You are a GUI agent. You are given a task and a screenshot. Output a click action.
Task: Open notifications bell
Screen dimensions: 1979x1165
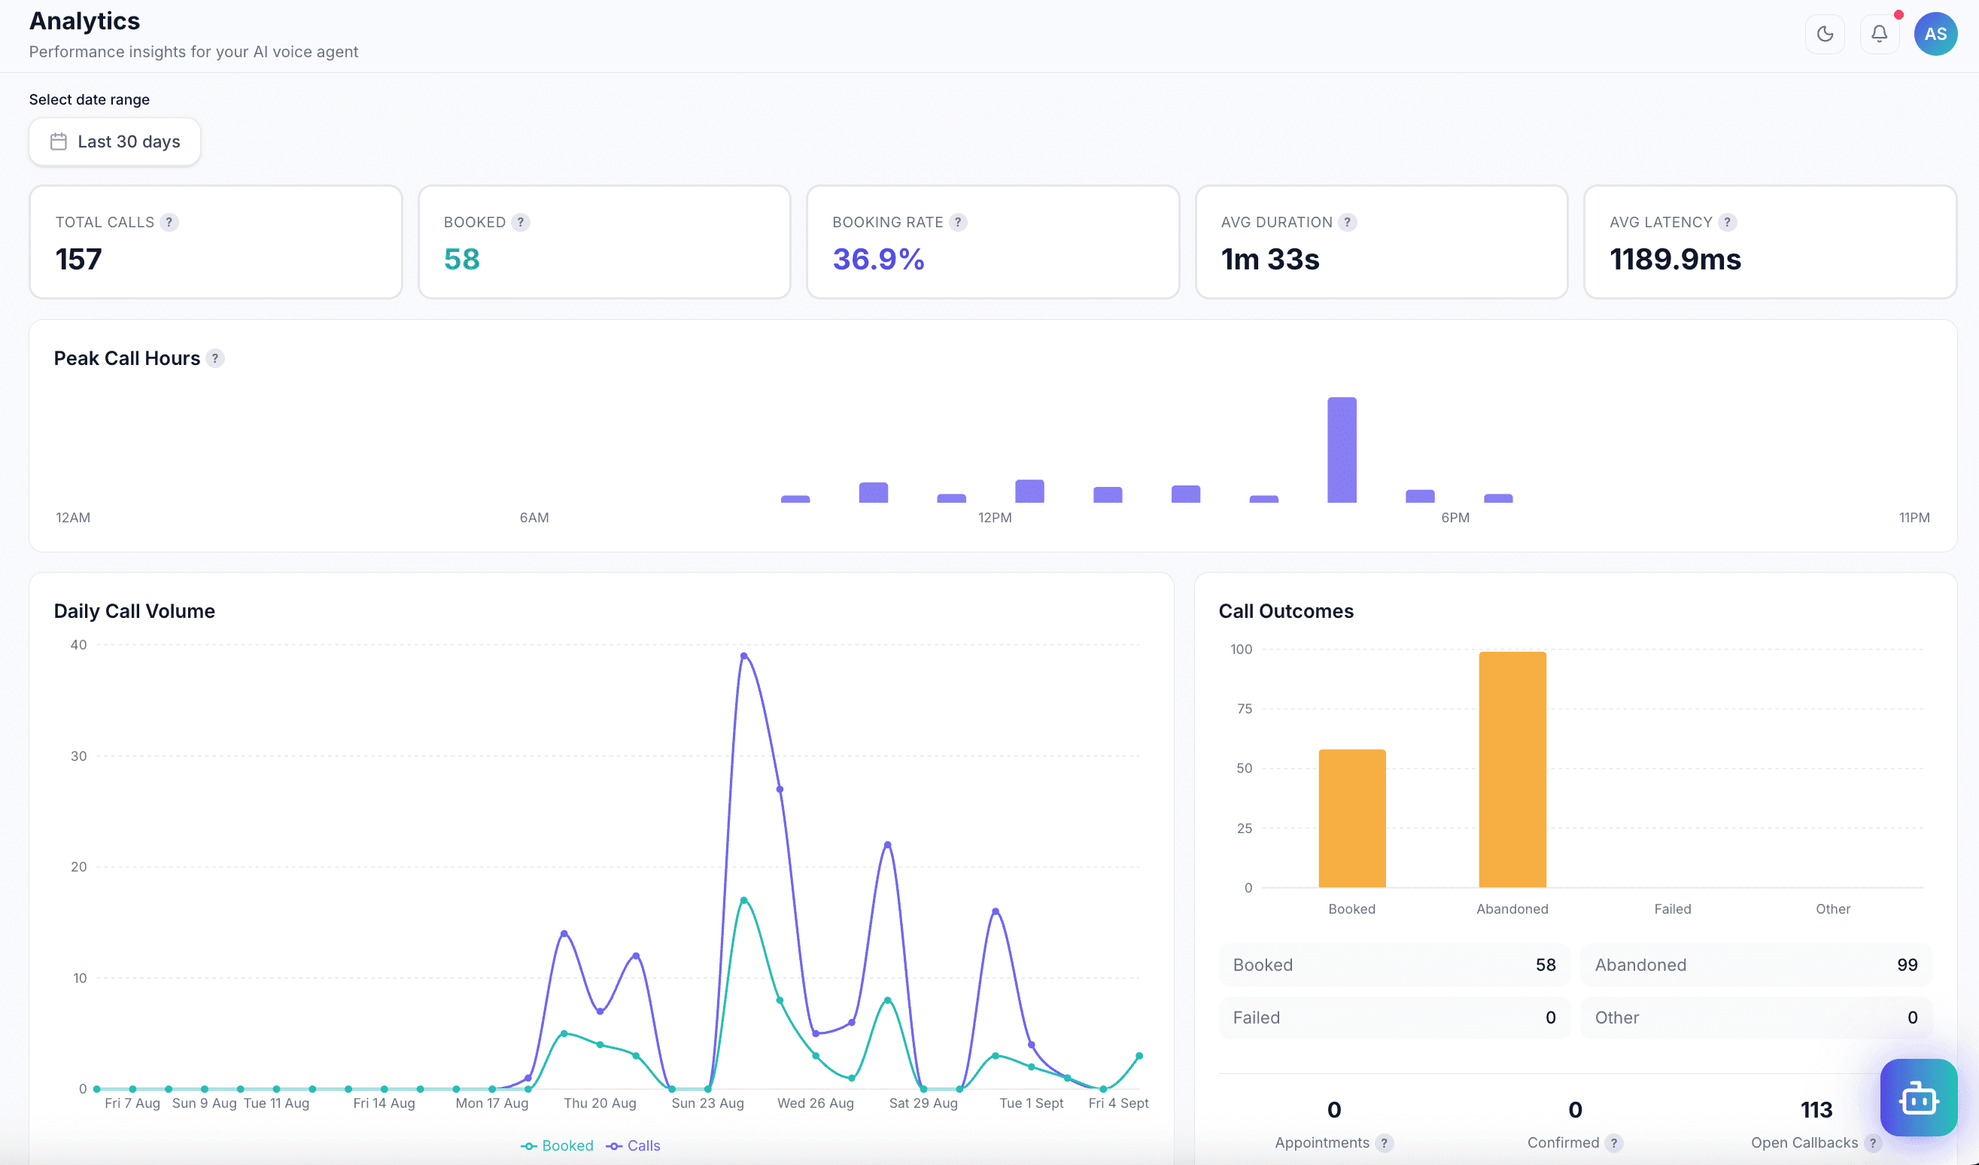[x=1879, y=34]
